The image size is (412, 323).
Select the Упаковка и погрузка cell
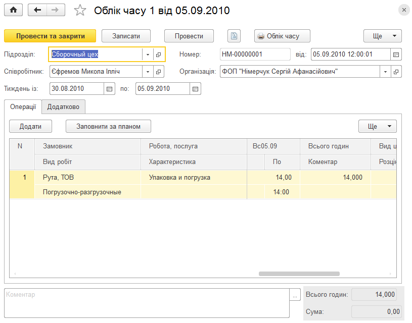pyautogui.click(x=194, y=177)
